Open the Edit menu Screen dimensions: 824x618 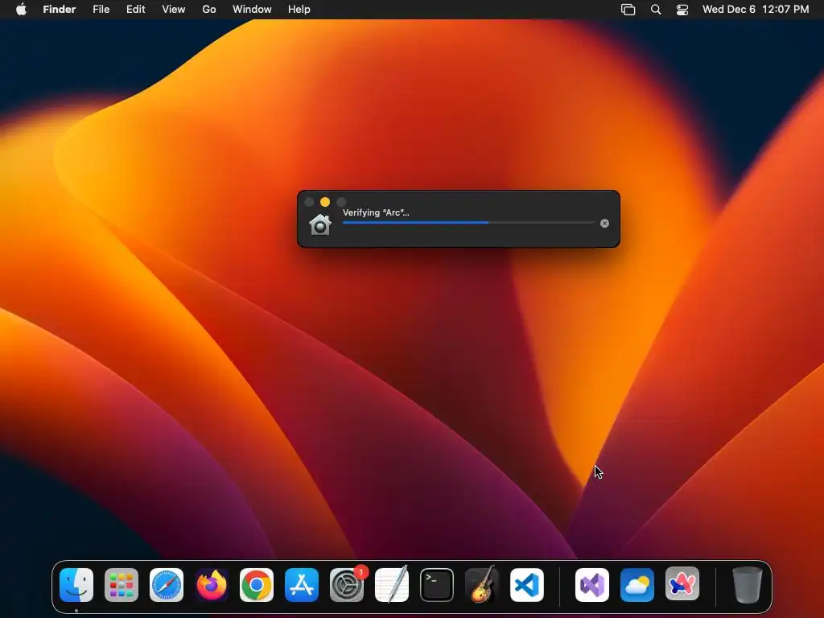point(135,10)
